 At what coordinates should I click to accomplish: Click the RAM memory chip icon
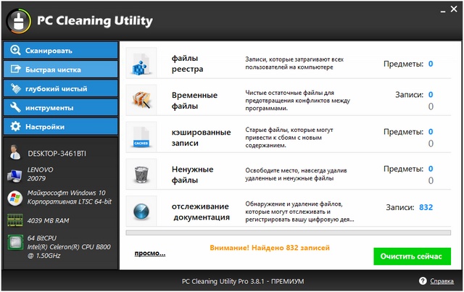14,220
